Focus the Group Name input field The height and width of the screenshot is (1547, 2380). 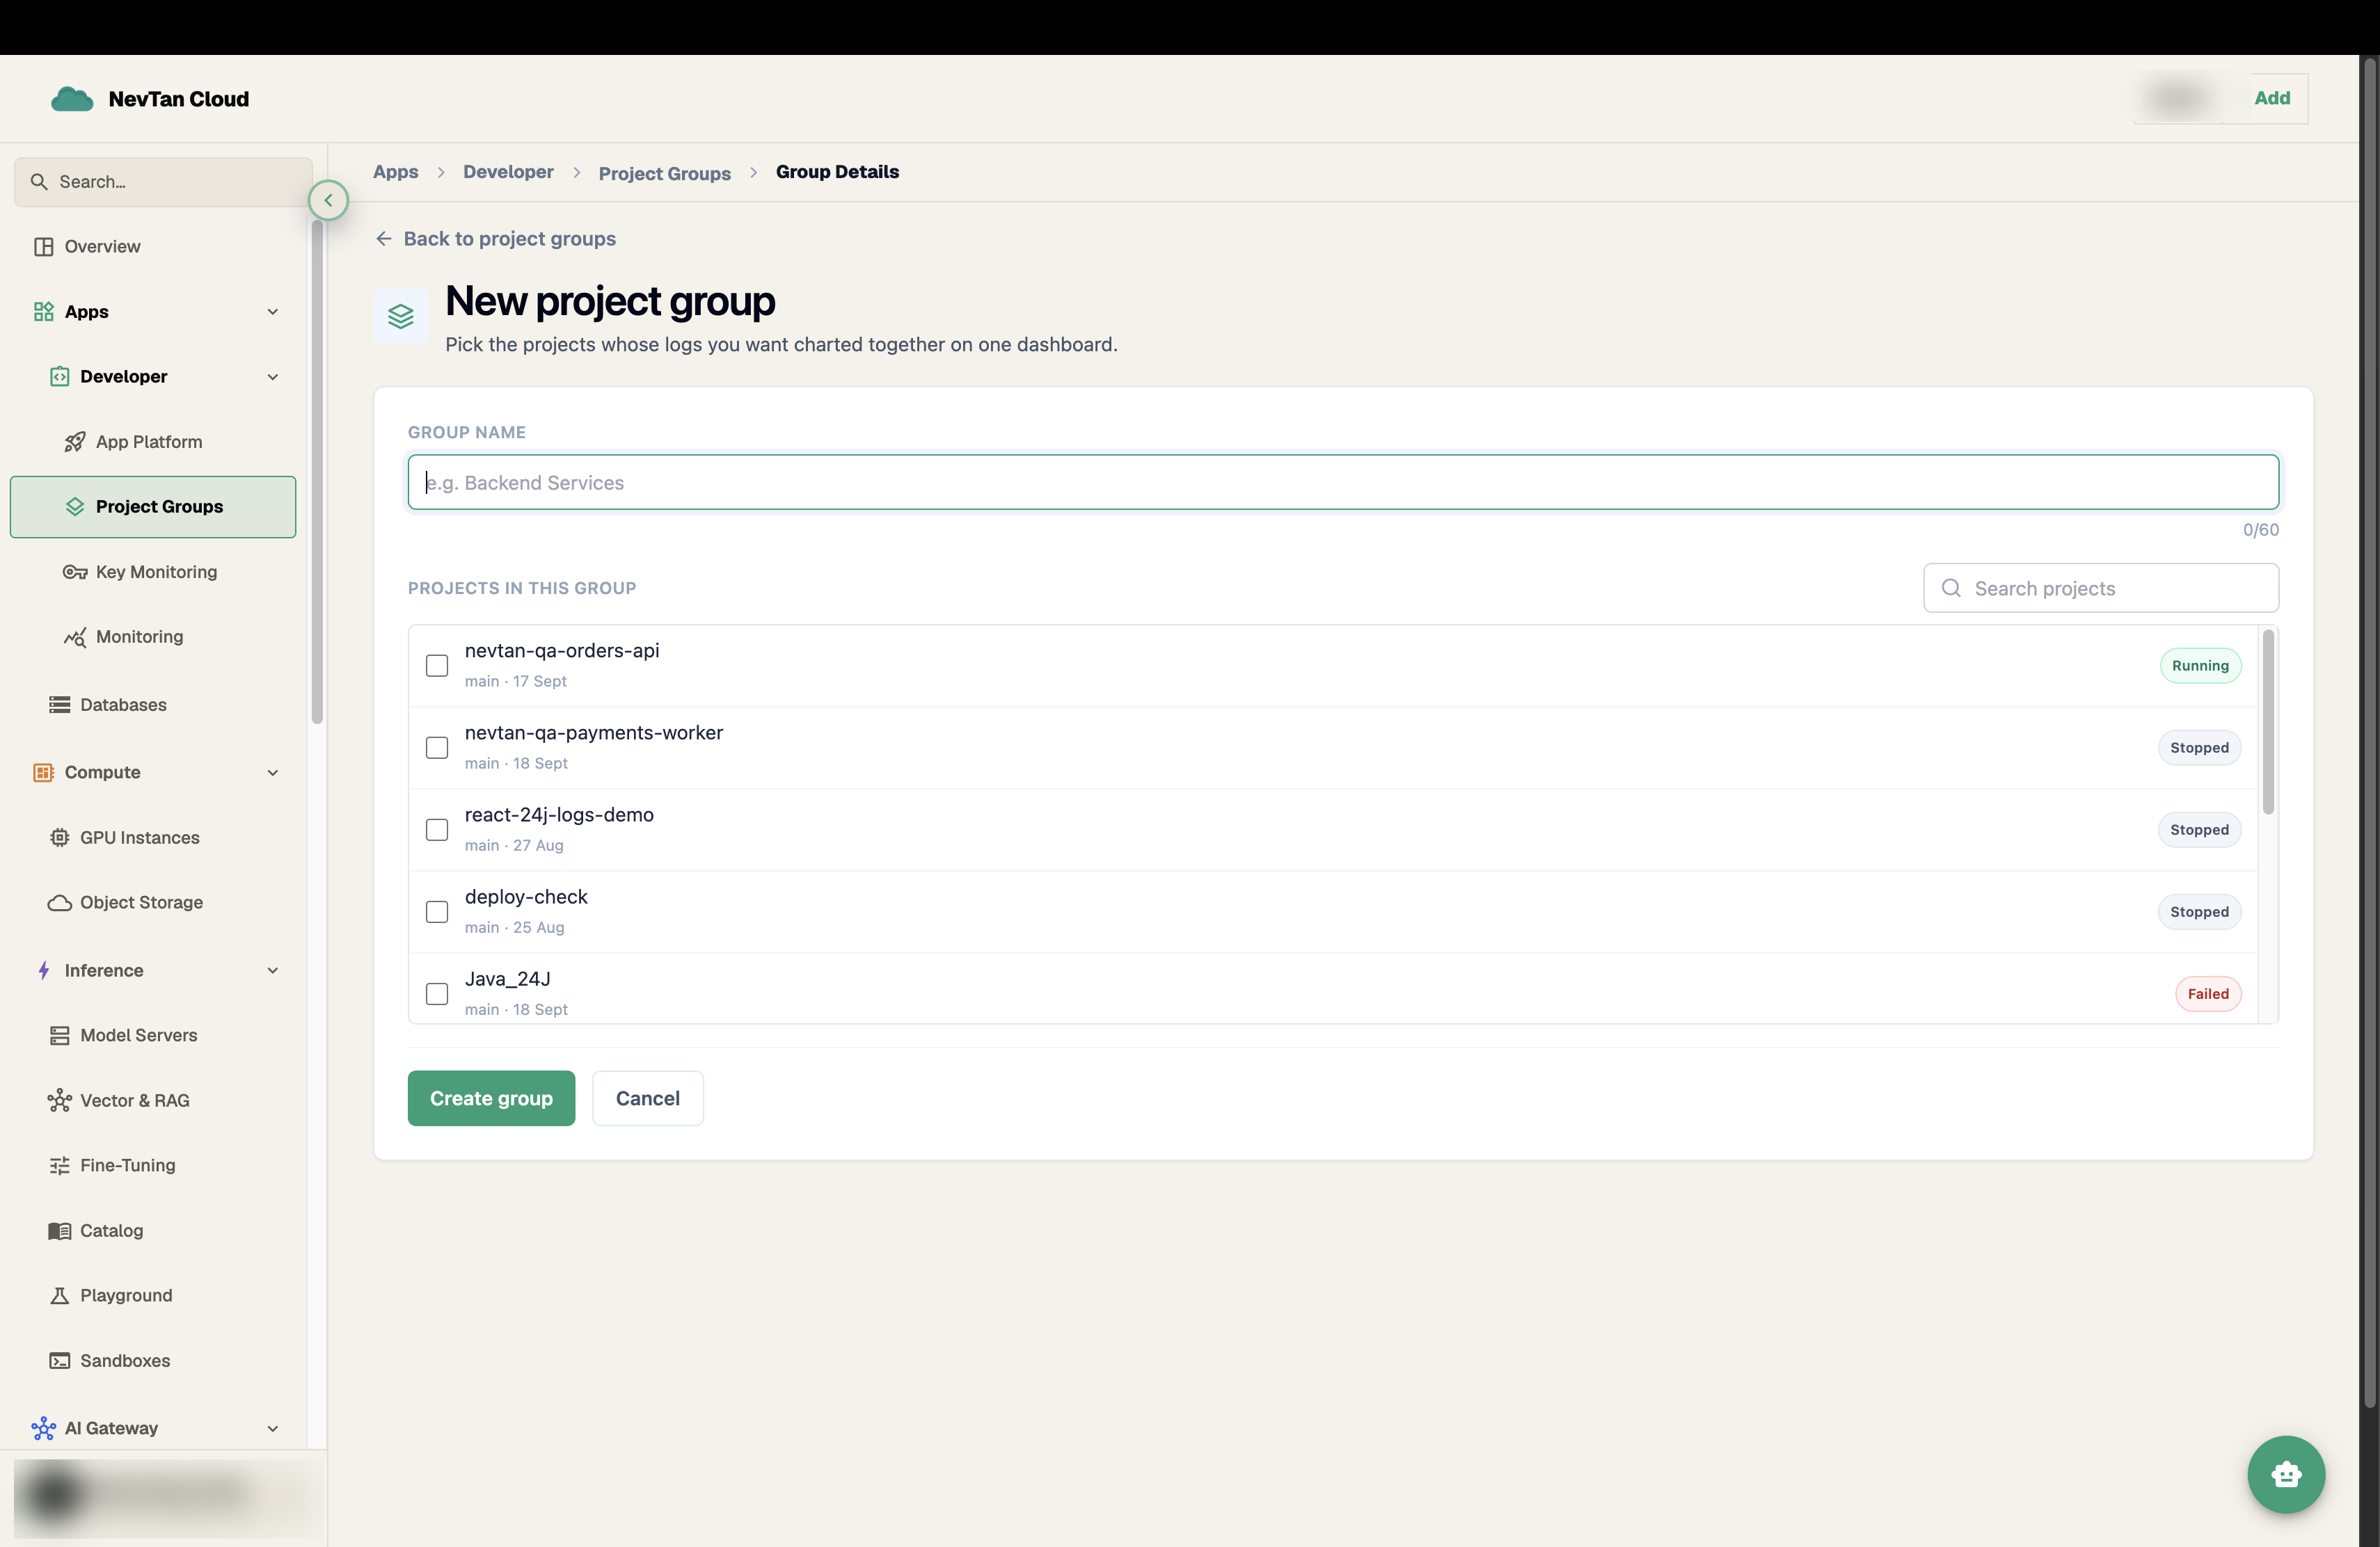[x=1343, y=483]
